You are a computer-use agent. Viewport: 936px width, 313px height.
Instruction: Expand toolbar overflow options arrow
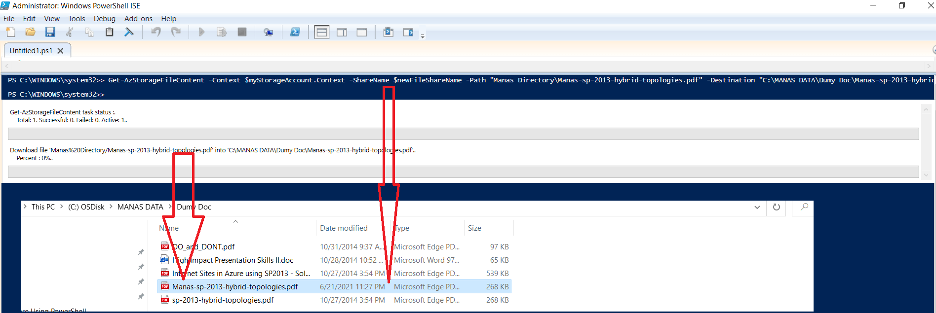[x=423, y=36]
